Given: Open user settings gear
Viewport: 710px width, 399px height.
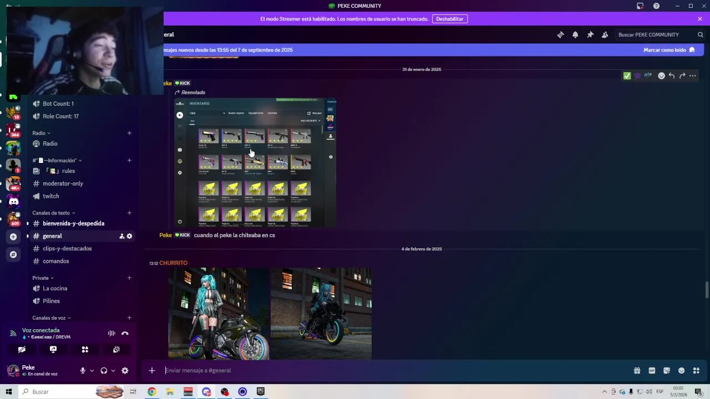Looking at the screenshot, I should (x=125, y=371).
